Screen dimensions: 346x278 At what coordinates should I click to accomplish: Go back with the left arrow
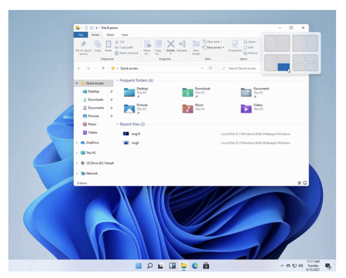tap(79, 68)
